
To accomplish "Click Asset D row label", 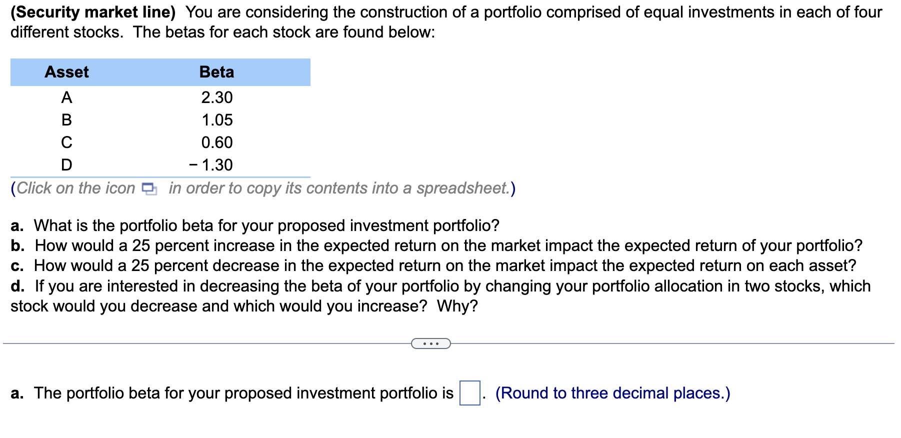I will (x=66, y=165).
